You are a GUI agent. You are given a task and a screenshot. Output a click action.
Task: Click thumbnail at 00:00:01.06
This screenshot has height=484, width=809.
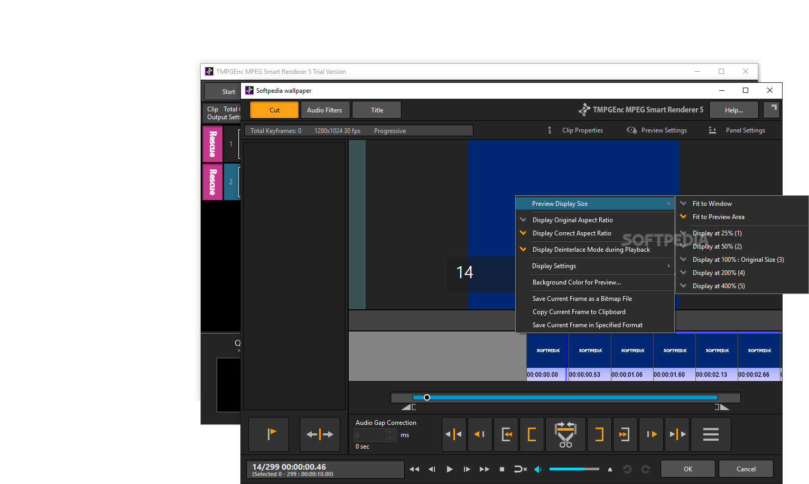[632, 356]
